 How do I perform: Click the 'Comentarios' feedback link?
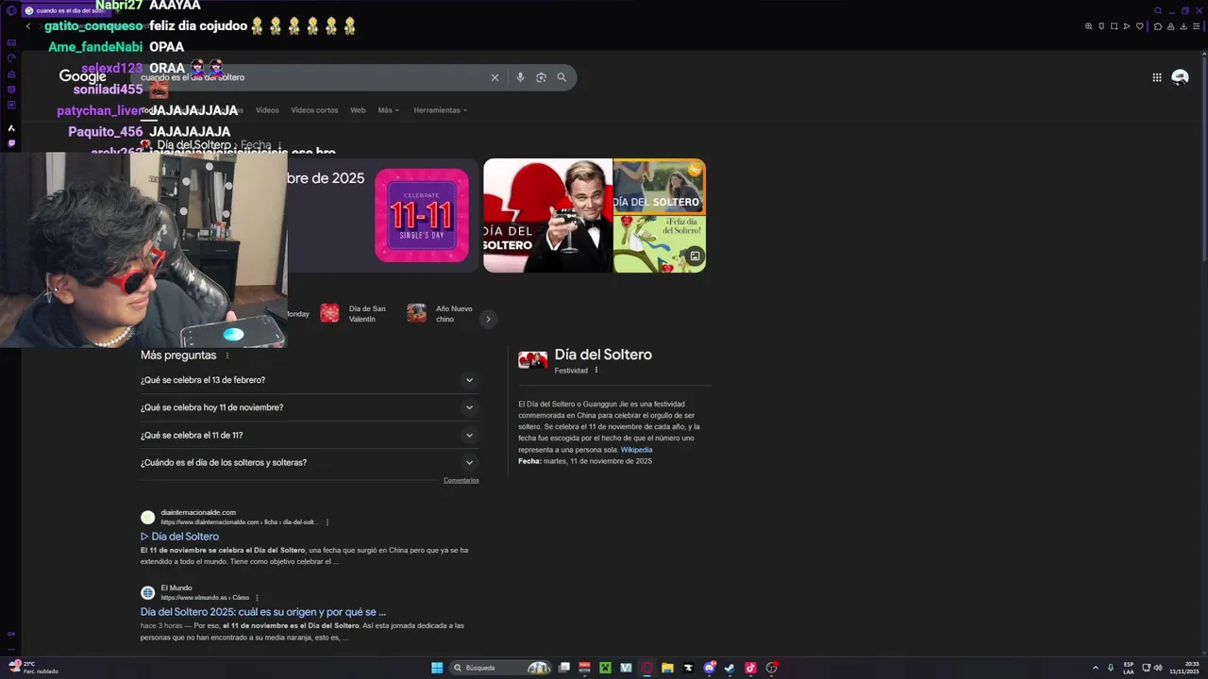pos(461,480)
